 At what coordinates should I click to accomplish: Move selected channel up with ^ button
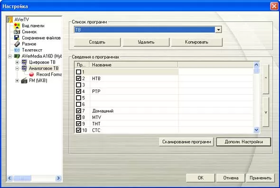266,79
